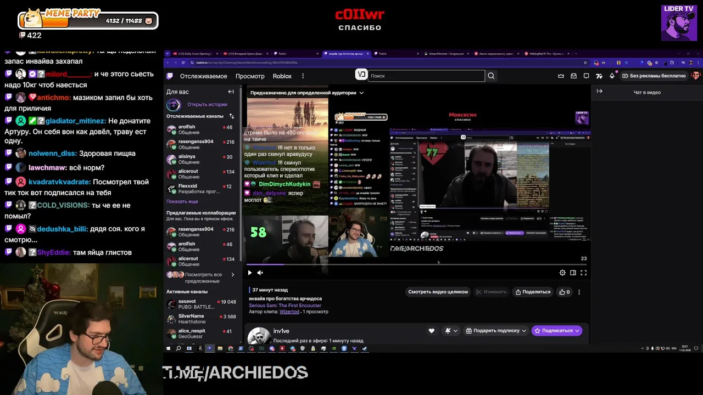Open the Twitch inbox notifications icon
Viewport: 703px width, 395px height.
pos(573,76)
